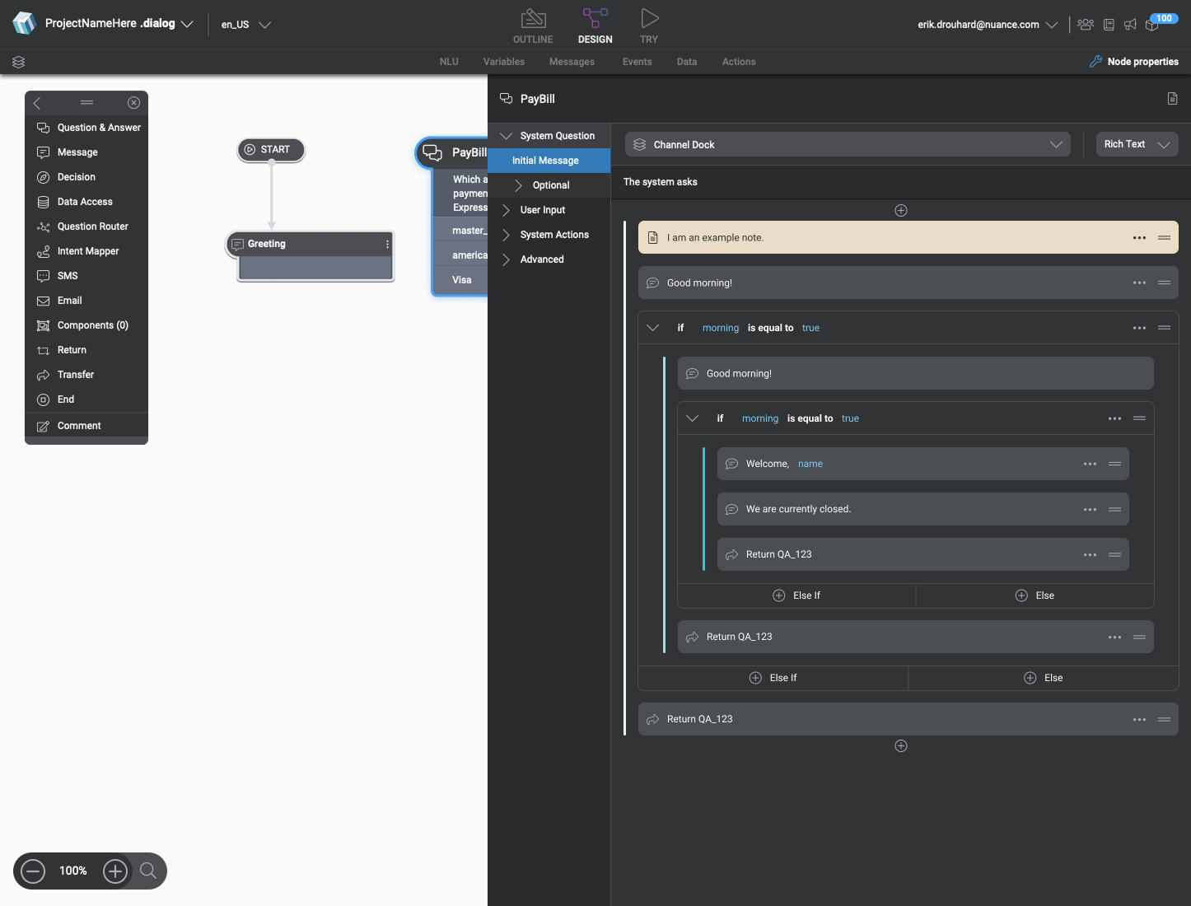Add Else If to the outer condition

pyautogui.click(x=773, y=678)
